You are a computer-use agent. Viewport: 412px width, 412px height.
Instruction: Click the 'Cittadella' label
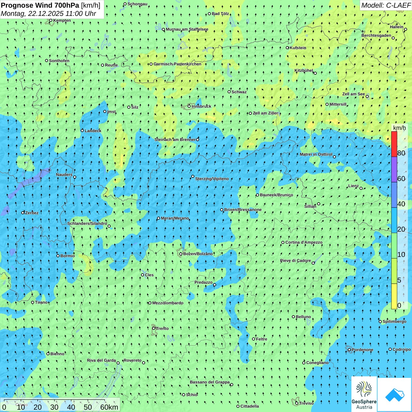click(x=250, y=406)
